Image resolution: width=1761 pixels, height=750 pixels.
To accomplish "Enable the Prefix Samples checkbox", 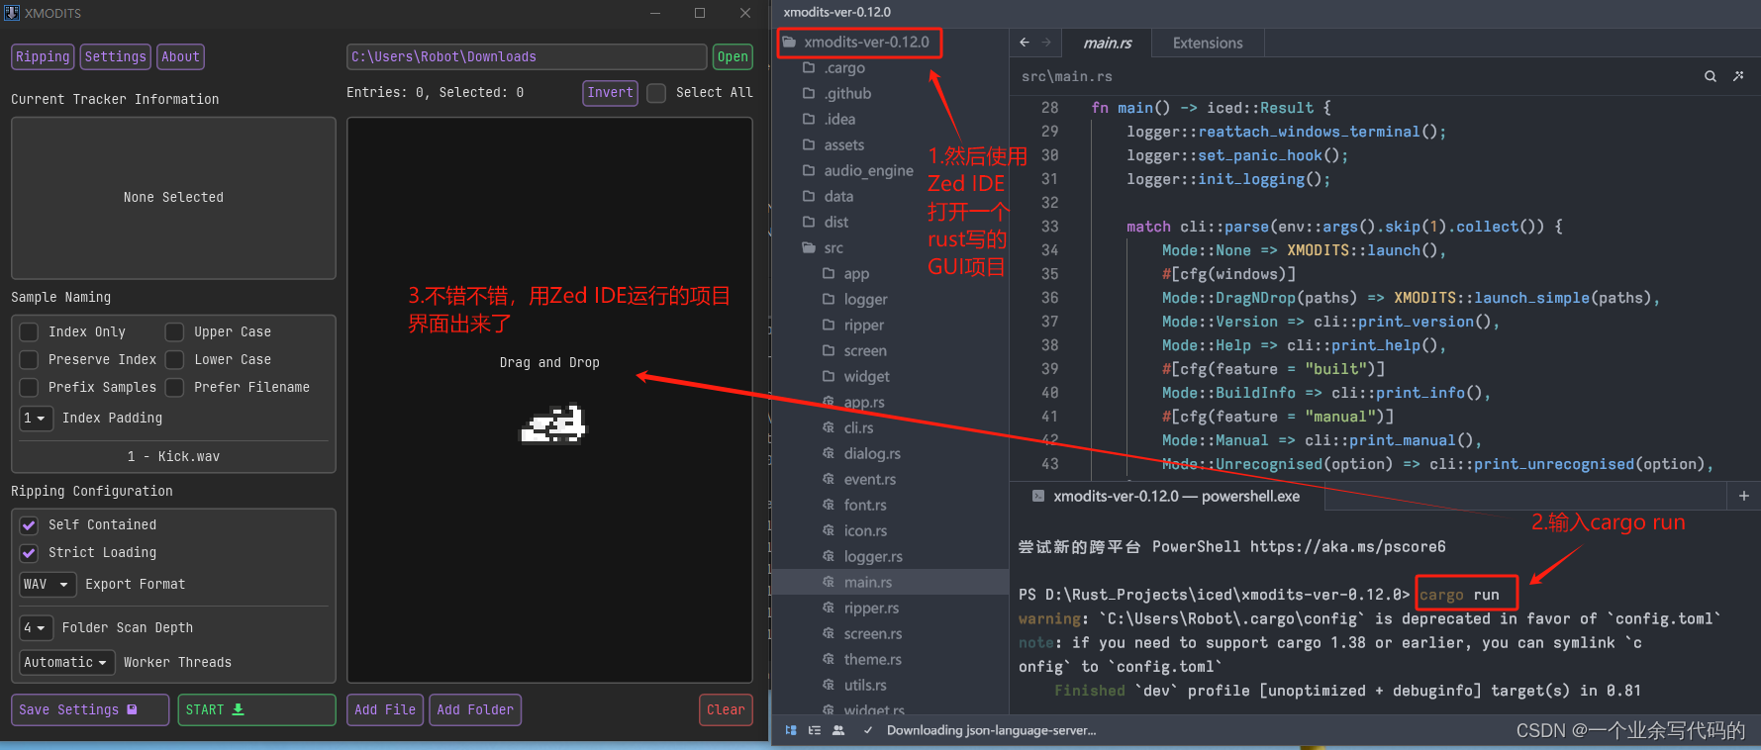I will (x=30, y=387).
